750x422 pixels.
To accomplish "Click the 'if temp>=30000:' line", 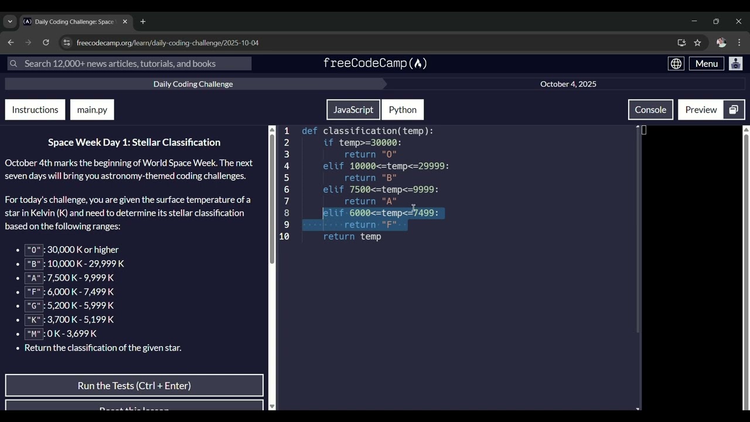I will 362,142.
